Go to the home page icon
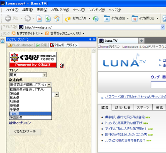 57,18
